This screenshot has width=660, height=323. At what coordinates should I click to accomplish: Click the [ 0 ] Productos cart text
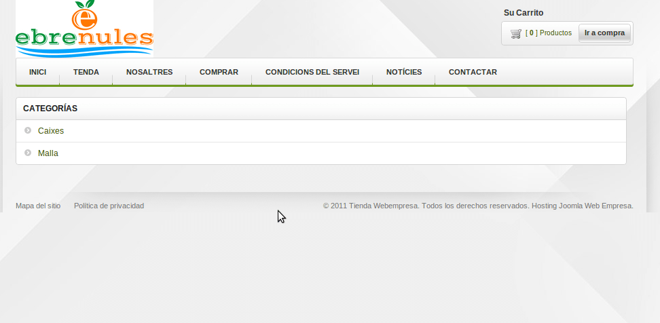[549, 33]
